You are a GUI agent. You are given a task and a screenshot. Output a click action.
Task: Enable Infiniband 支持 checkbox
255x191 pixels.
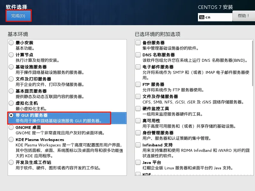[138, 145]
